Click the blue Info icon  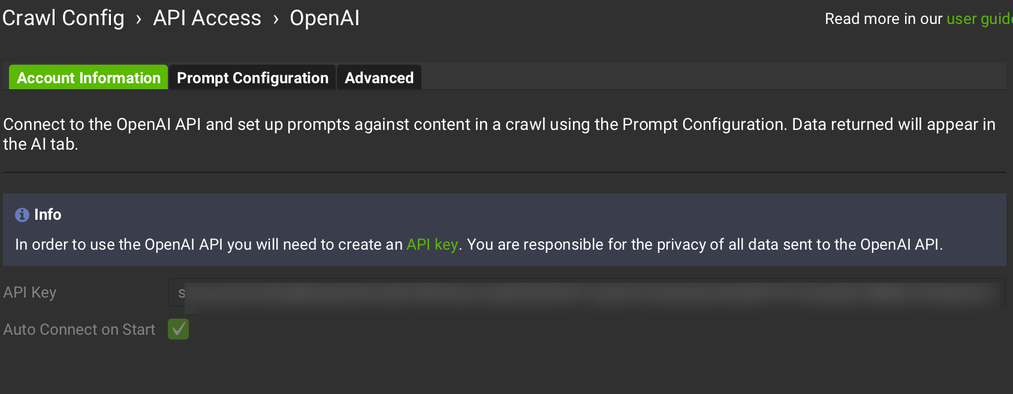coord(22,215)
